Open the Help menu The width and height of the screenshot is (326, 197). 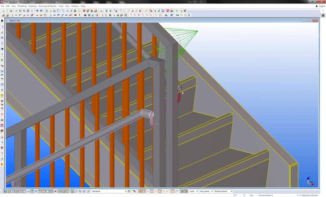(x=83, y=6)
